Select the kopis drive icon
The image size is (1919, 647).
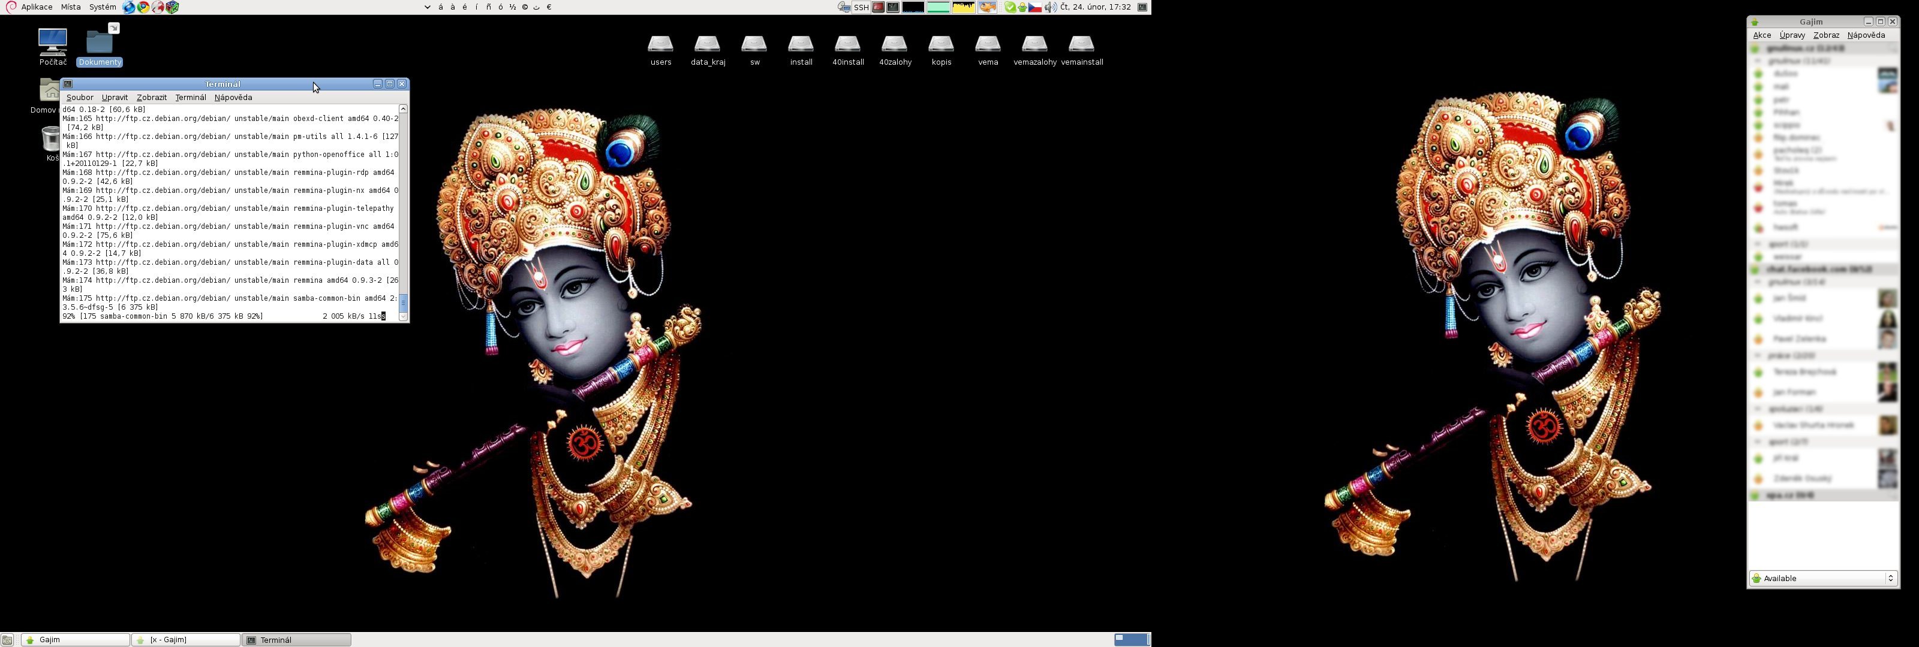[942, 51]
